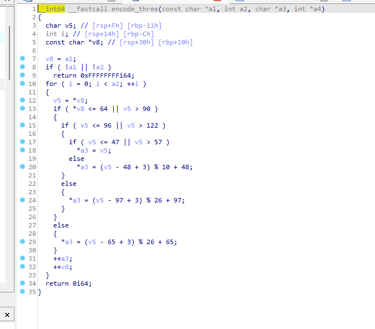Click the breakpoint dot next to line 24

tap(22, 200)
